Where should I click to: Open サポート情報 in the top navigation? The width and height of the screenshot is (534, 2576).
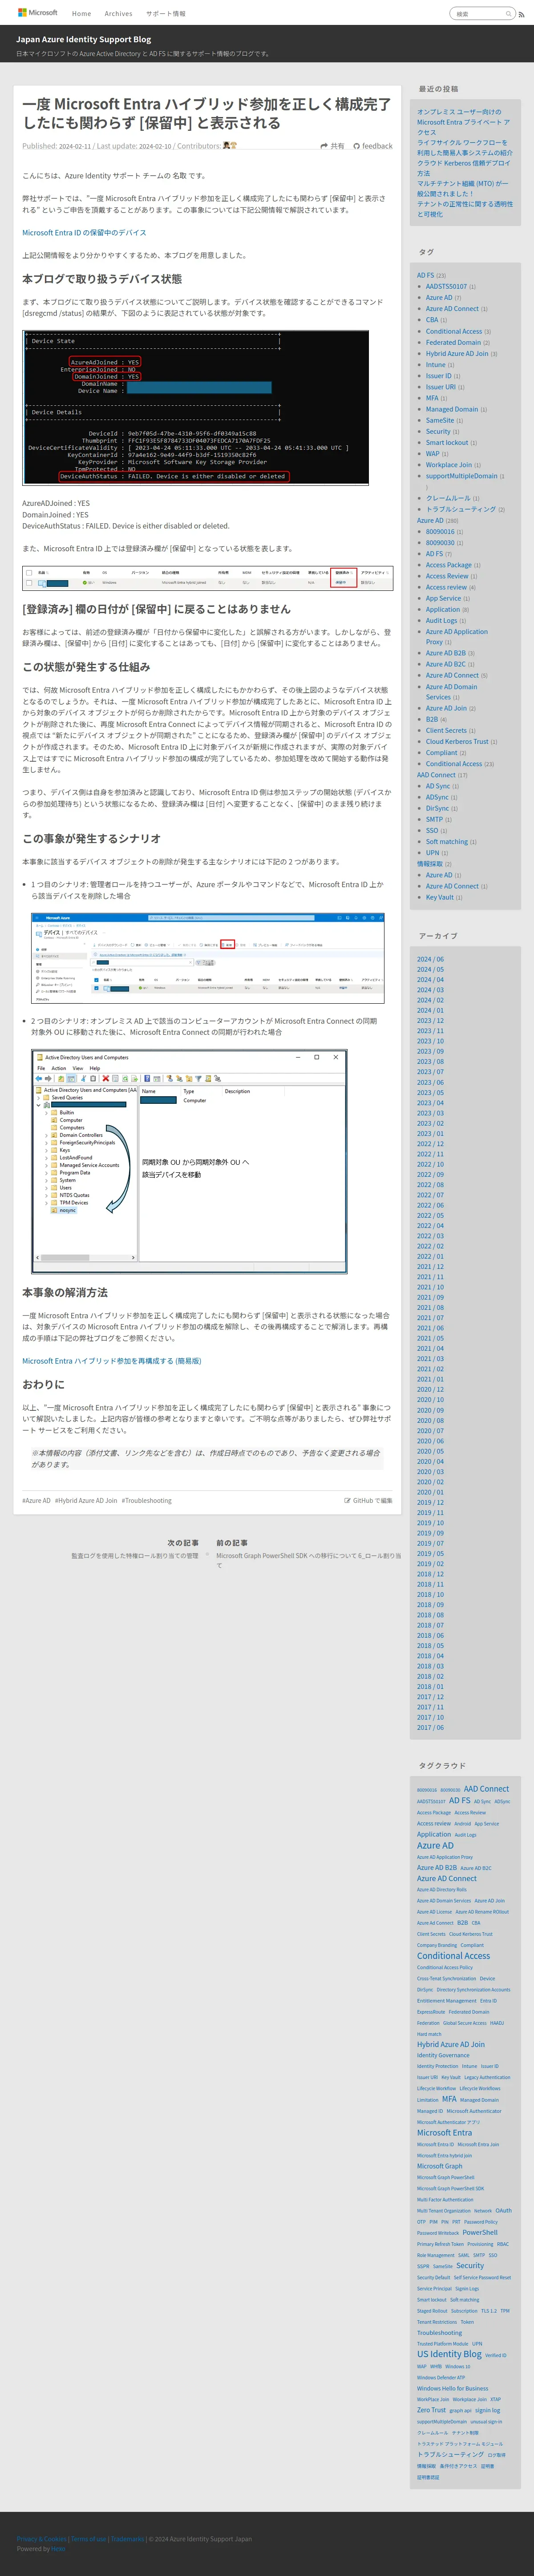[166, 14]
